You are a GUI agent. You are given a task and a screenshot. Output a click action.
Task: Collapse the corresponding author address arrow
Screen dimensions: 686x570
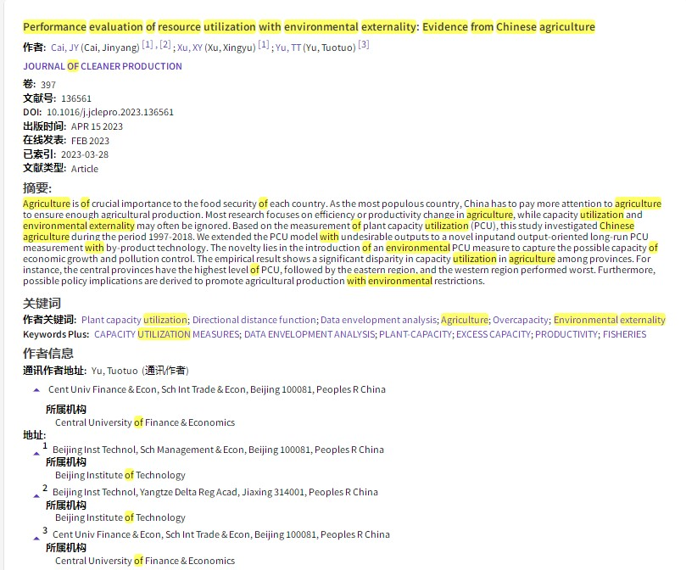(36, 390)
